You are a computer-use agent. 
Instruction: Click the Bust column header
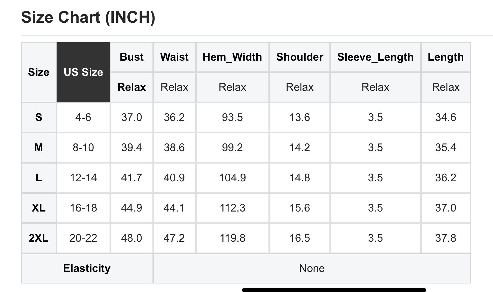[x=132, y=57]
